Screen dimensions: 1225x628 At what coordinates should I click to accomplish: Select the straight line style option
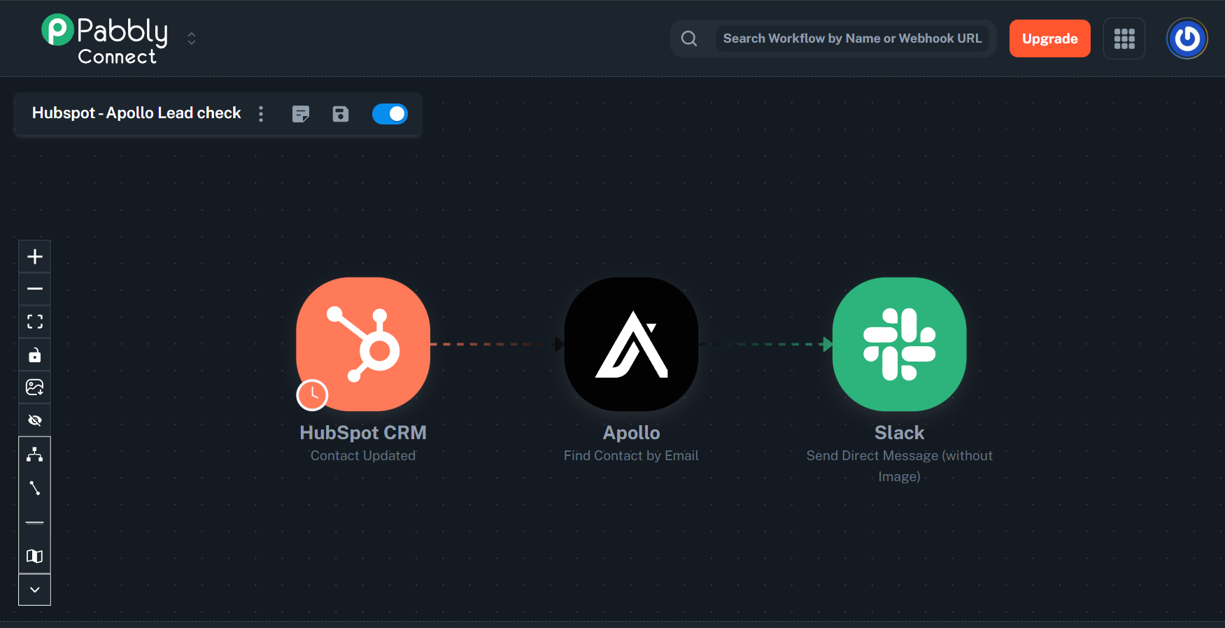coord(34,522)
